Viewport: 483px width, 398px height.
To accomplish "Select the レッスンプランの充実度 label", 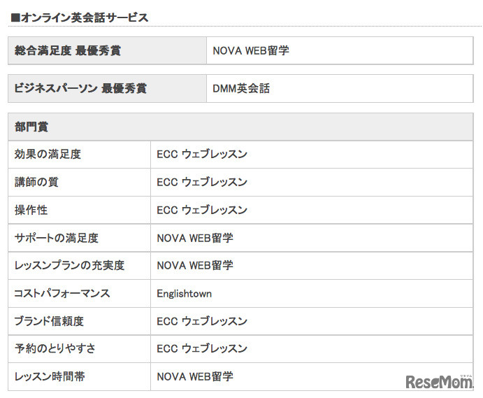I will (x=69, y=266).
